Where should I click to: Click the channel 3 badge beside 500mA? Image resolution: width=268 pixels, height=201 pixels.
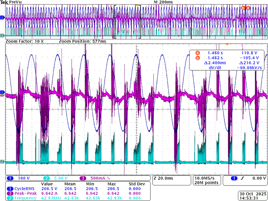pos(83,178)
